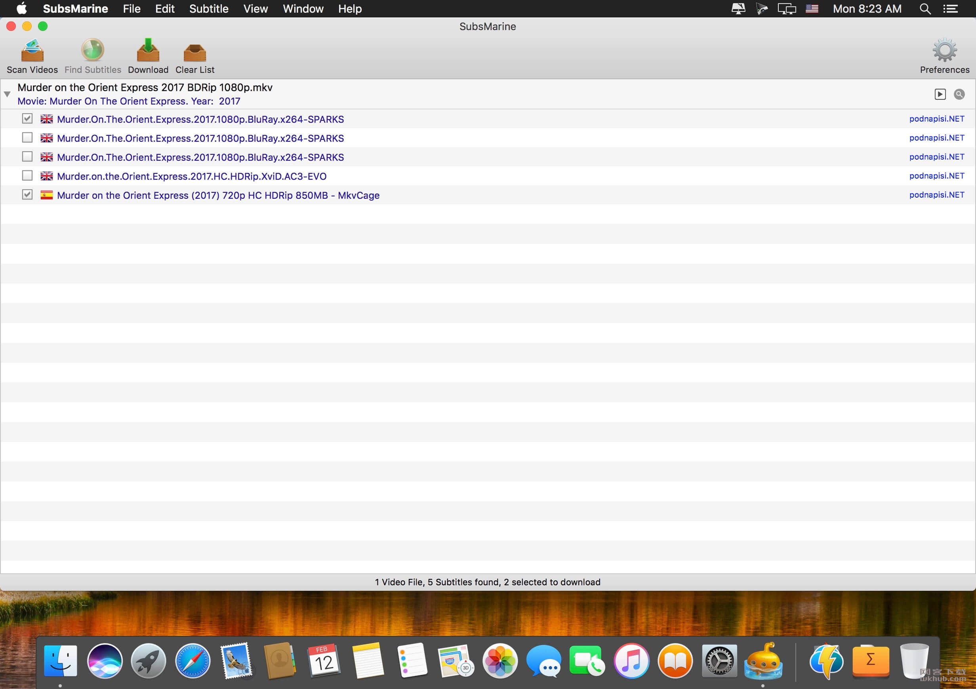Click the SubsMarine submarine dock icon
976x689 pixels.
click(x=763, y=660)
